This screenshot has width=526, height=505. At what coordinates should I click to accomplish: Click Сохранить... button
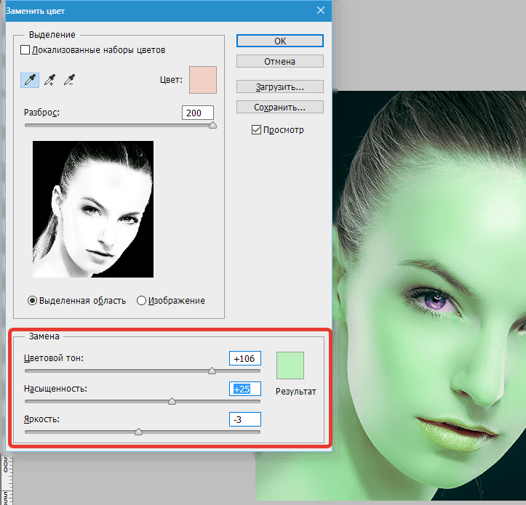click(280, 108)
